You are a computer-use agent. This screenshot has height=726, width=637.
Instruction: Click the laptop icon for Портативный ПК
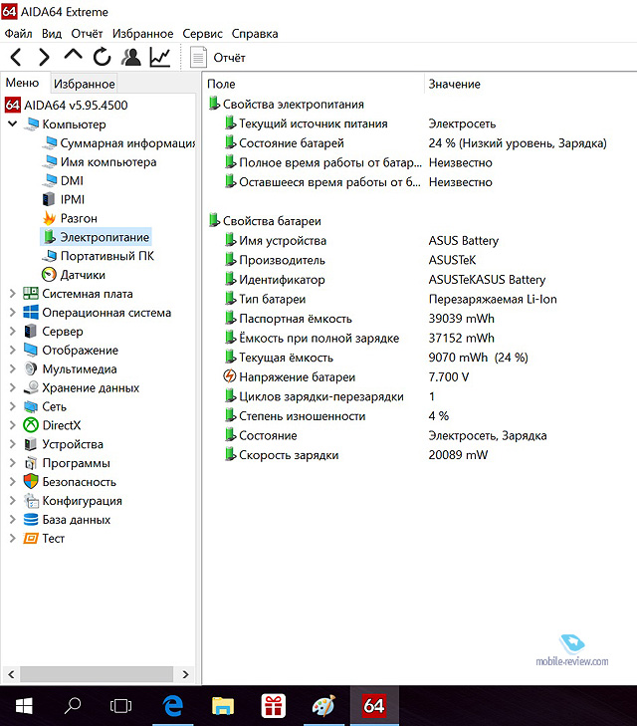(x=49, y=256)
